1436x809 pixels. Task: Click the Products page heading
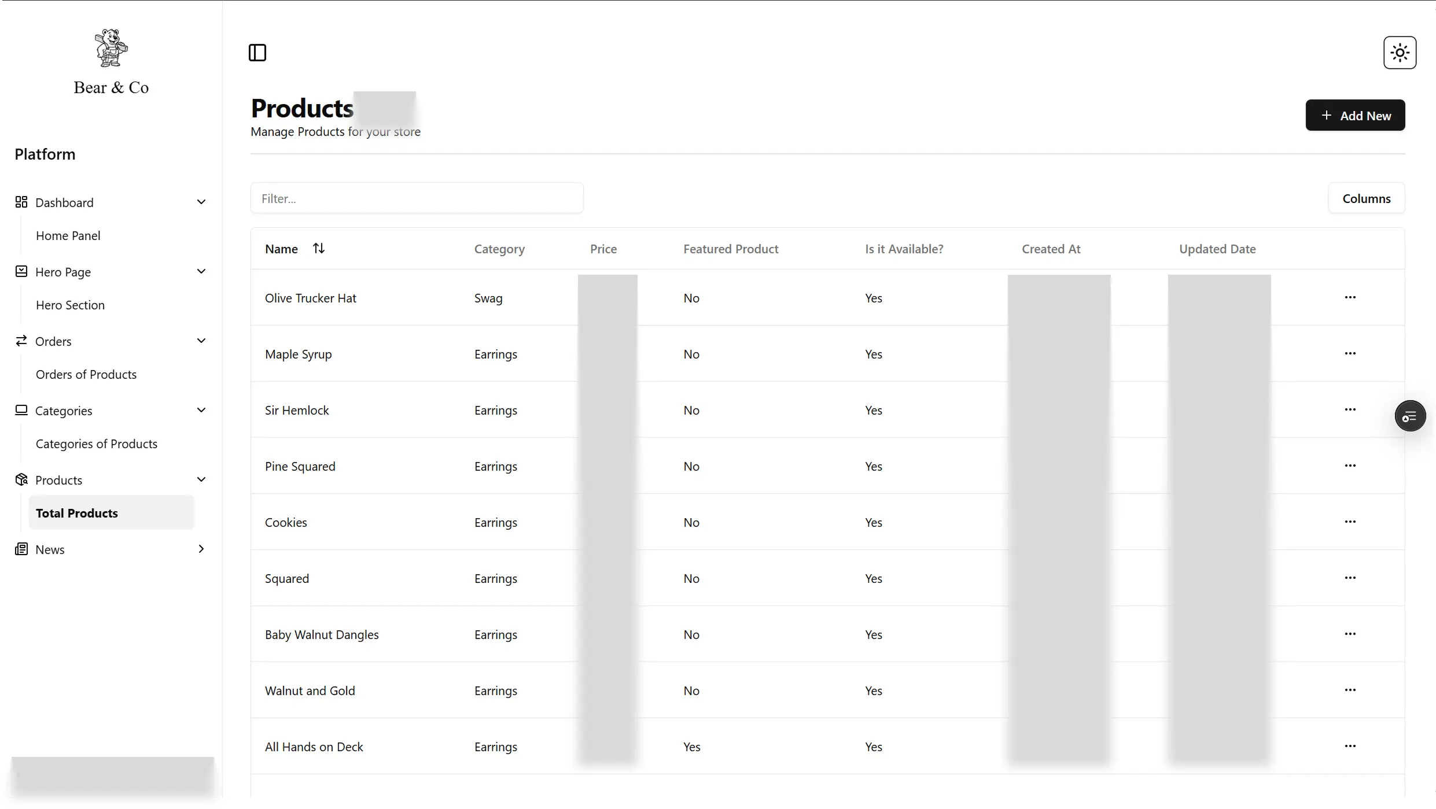click(x=302, y=108)
